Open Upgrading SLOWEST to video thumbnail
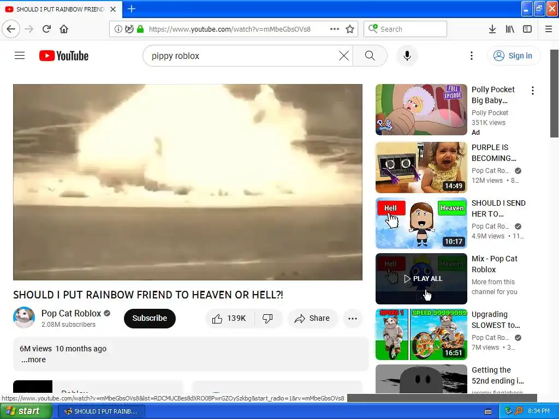The height and width of the screenshot is (419, 559). [x=421, y=334]
